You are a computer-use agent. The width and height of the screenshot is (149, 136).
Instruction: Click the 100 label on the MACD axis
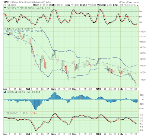coord(142,95)
